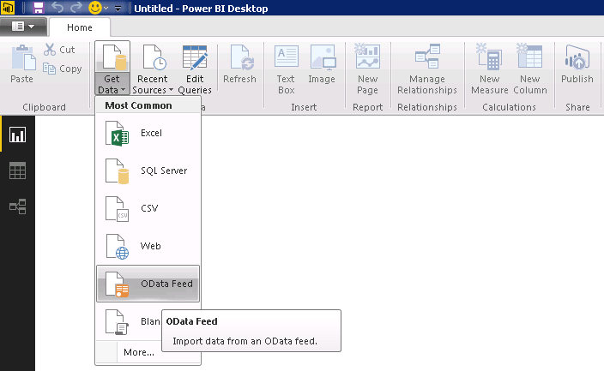Click the Publish button

(577, 64)
